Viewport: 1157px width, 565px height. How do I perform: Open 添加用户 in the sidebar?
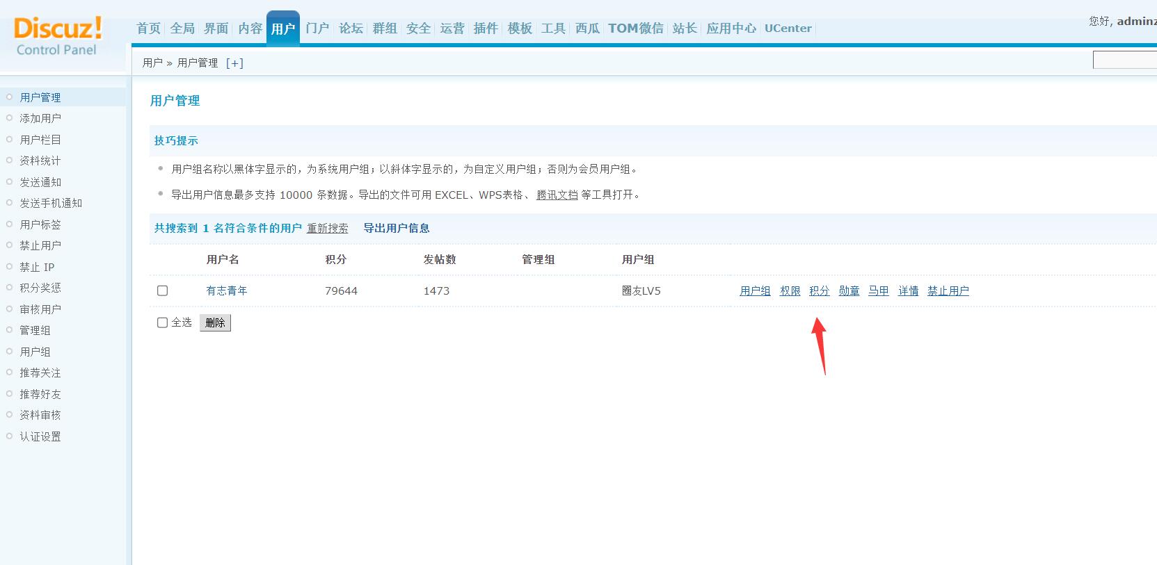coord(40,118)
